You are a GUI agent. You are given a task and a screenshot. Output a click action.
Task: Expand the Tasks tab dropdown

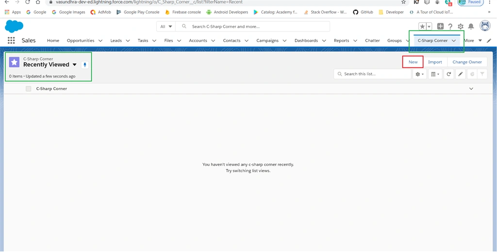point(154,41)
